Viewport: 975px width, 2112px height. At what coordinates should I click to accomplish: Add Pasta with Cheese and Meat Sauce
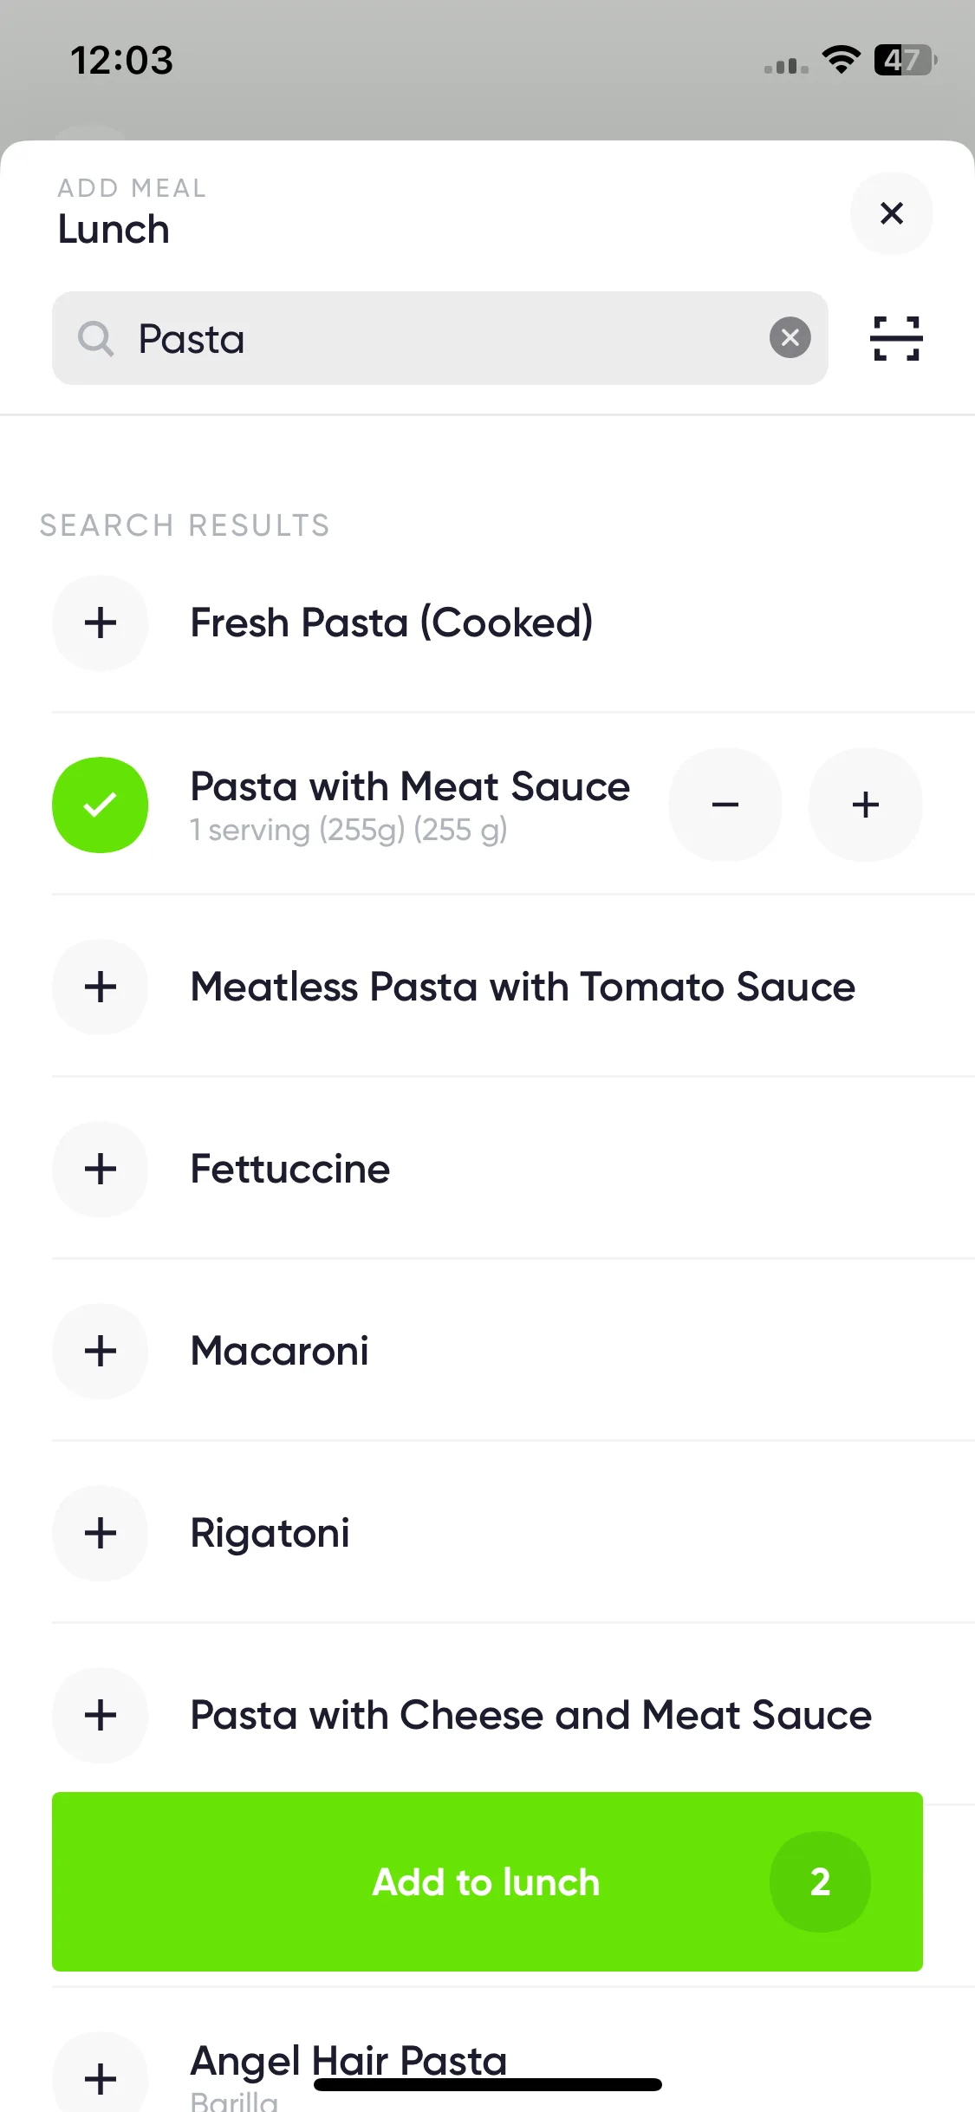(x=101, y=1715)
